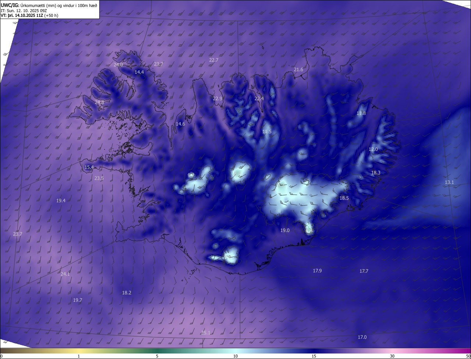The image size is (471, 359).
Task: Click the title text 'Úrkomumætti (mm) og vindur í 100m hæð'
Action: click(x=59, y=5)
